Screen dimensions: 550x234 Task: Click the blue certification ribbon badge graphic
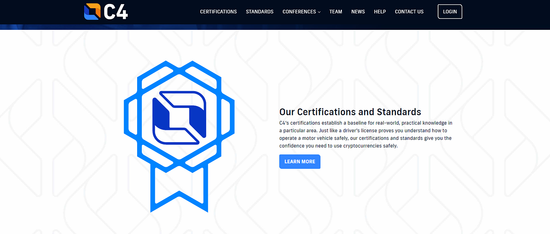(x=179, y=137)
